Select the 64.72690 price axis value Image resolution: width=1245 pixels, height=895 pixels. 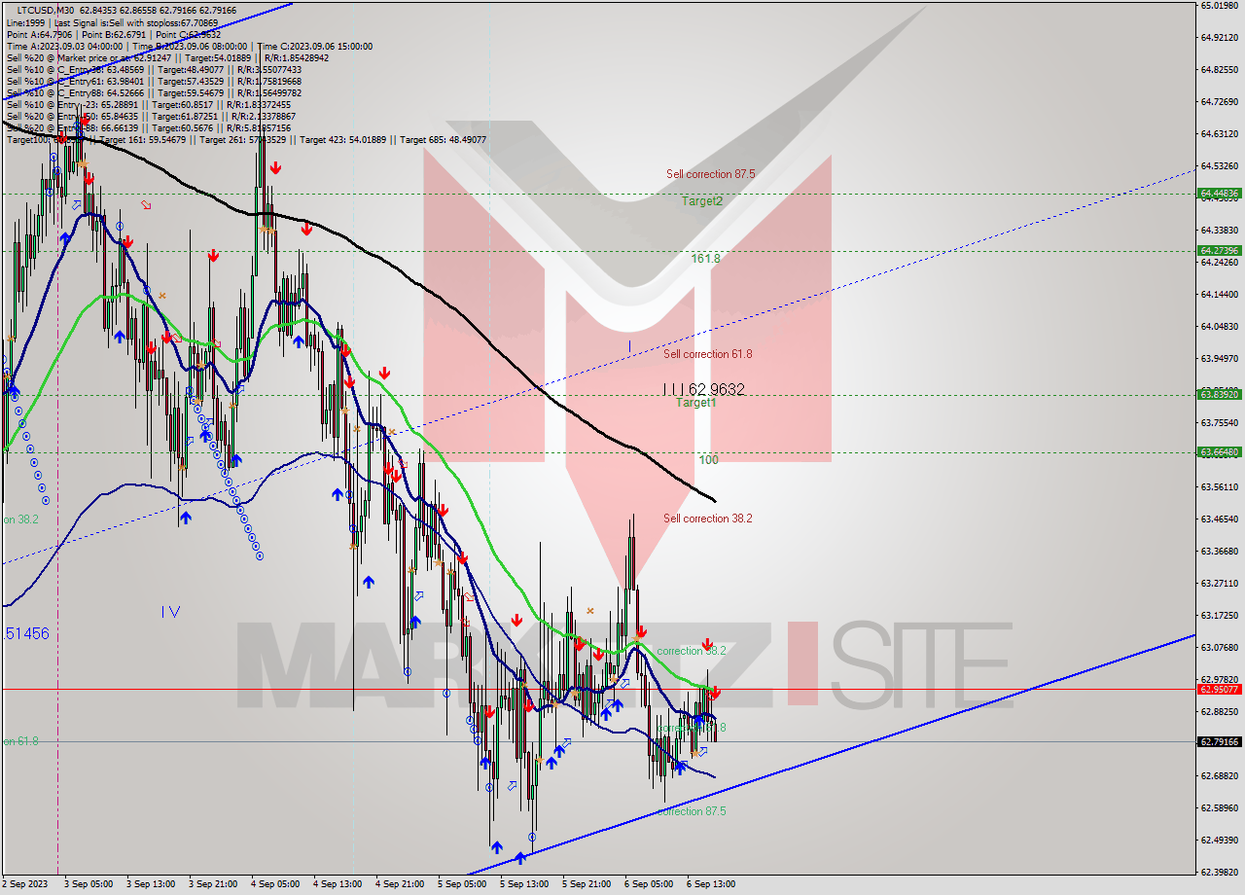pos(1220,101)
